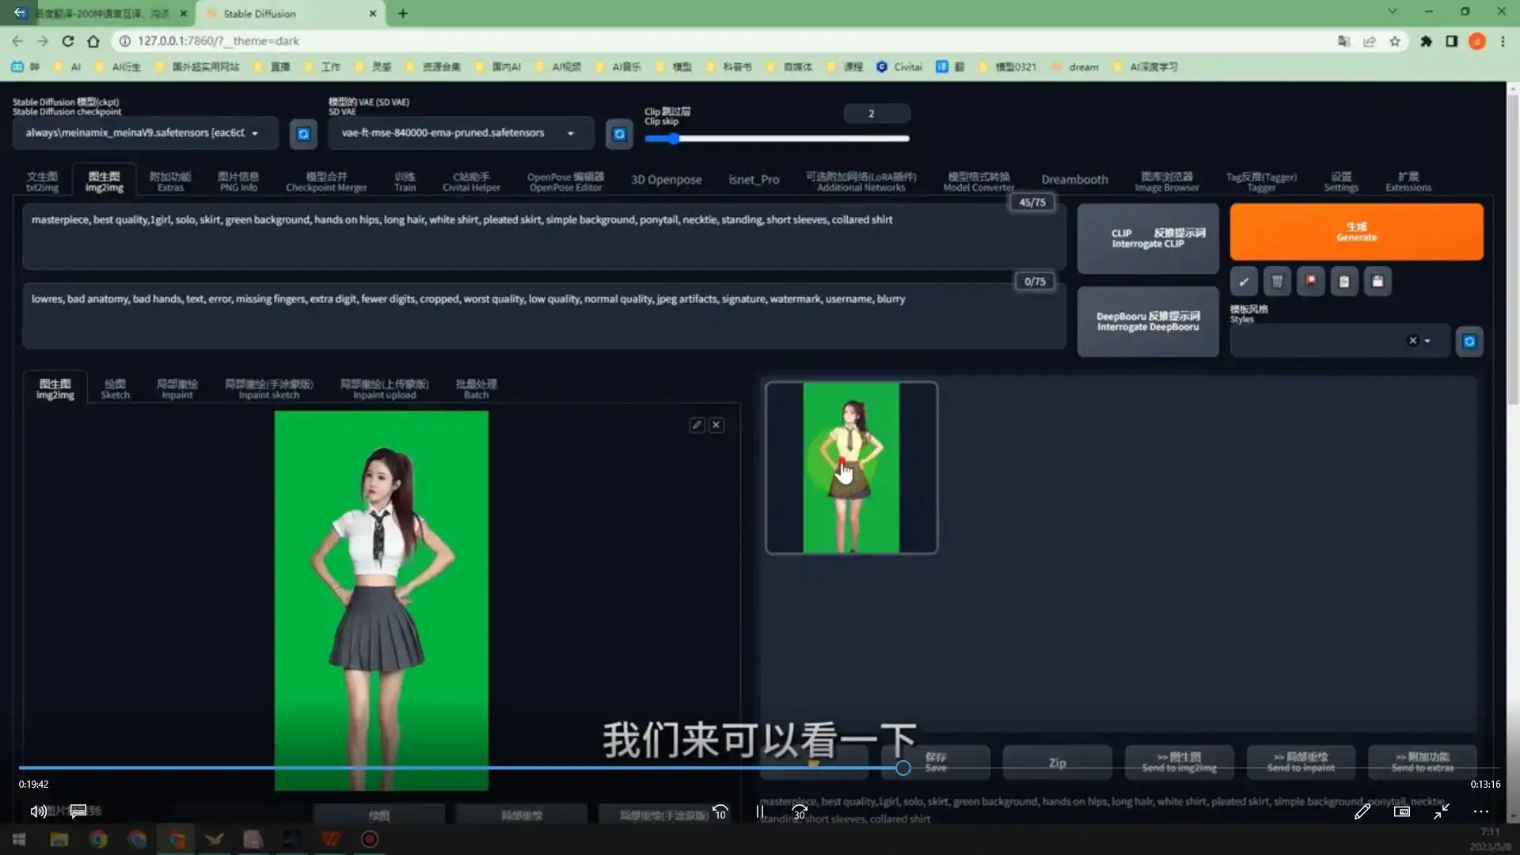Refresh the Stable Diffusion checkpoint list
The height and width of the screenshot is (855, 1520).
tap(303, 134)
